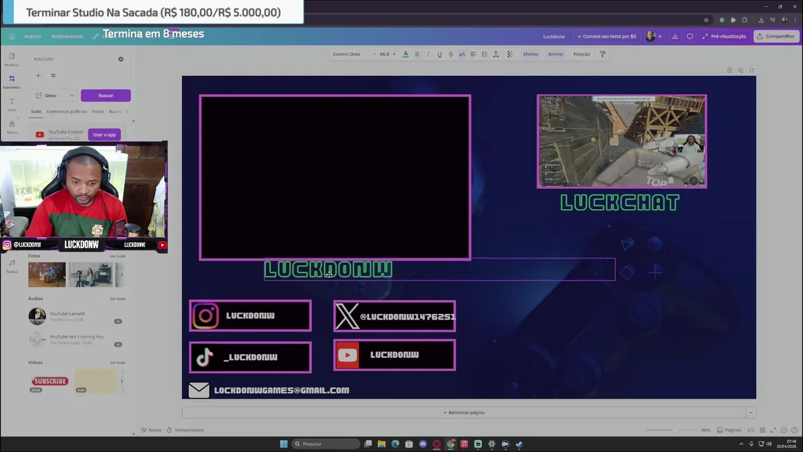The height and width of the screenshot is (452, 803).
Task: Click Usar o app for YouTube Embed
Action: [x=104, y=134]
